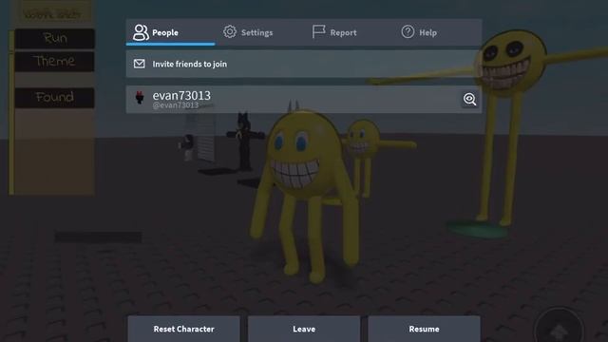The height and width of the screenshot is (342, 608).
Task: Click the Run button in the game sidebar
Action: pyautogui.click(x=55, y=38)
